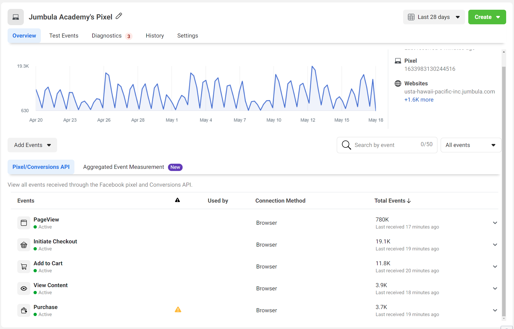
Task: Click the Pixel laptop icon in sidebar
Action: pos(398,61)
